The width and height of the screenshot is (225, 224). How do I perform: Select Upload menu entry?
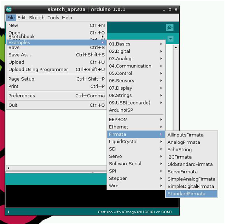[57, 62]
